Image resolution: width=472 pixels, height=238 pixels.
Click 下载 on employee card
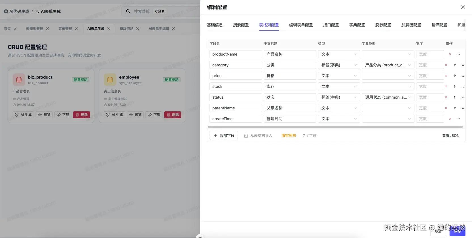click(x=154, y=115)
